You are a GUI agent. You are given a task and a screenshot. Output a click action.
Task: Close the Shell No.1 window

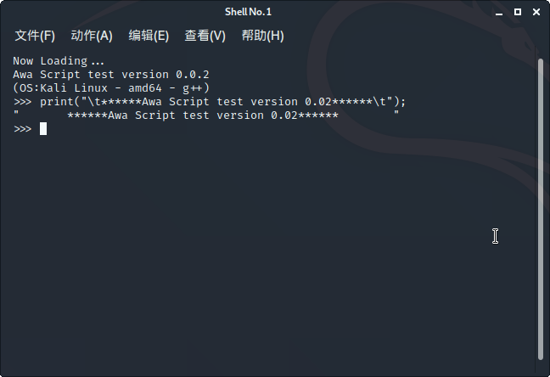536,12
